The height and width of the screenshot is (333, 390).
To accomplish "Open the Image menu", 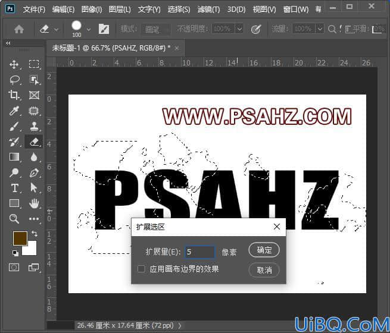I will pos(92,10).
